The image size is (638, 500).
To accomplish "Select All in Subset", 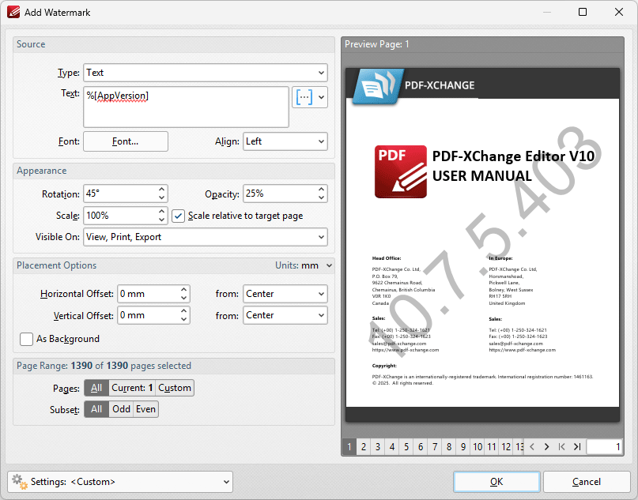I will [96, 409].
